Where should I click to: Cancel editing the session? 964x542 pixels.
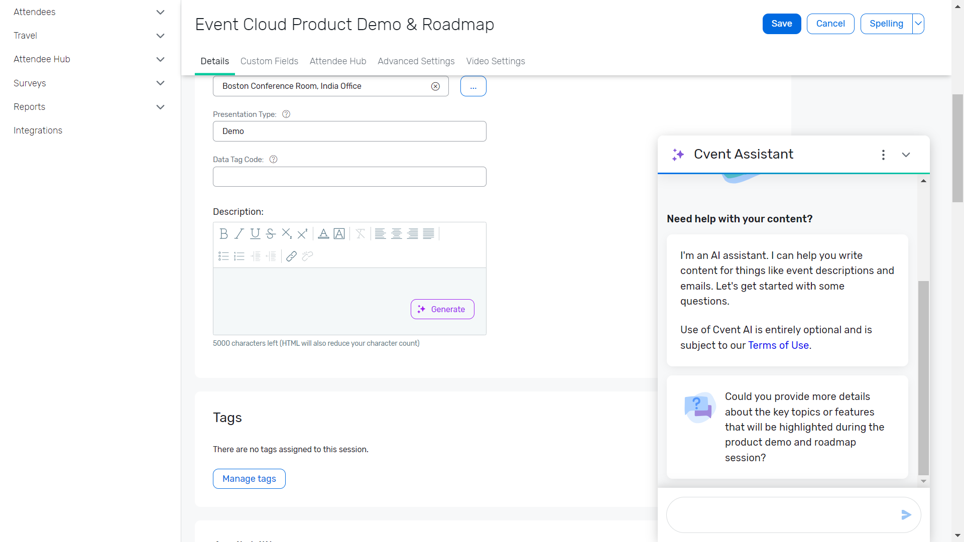click(x=830, y=24)
